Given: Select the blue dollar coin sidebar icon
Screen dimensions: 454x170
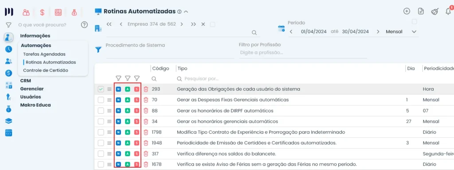Looking at the screenshot, I should (9, 73).
